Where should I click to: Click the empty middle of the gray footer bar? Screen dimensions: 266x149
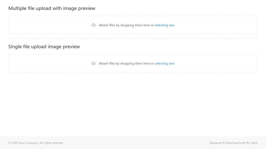(136, 143)
